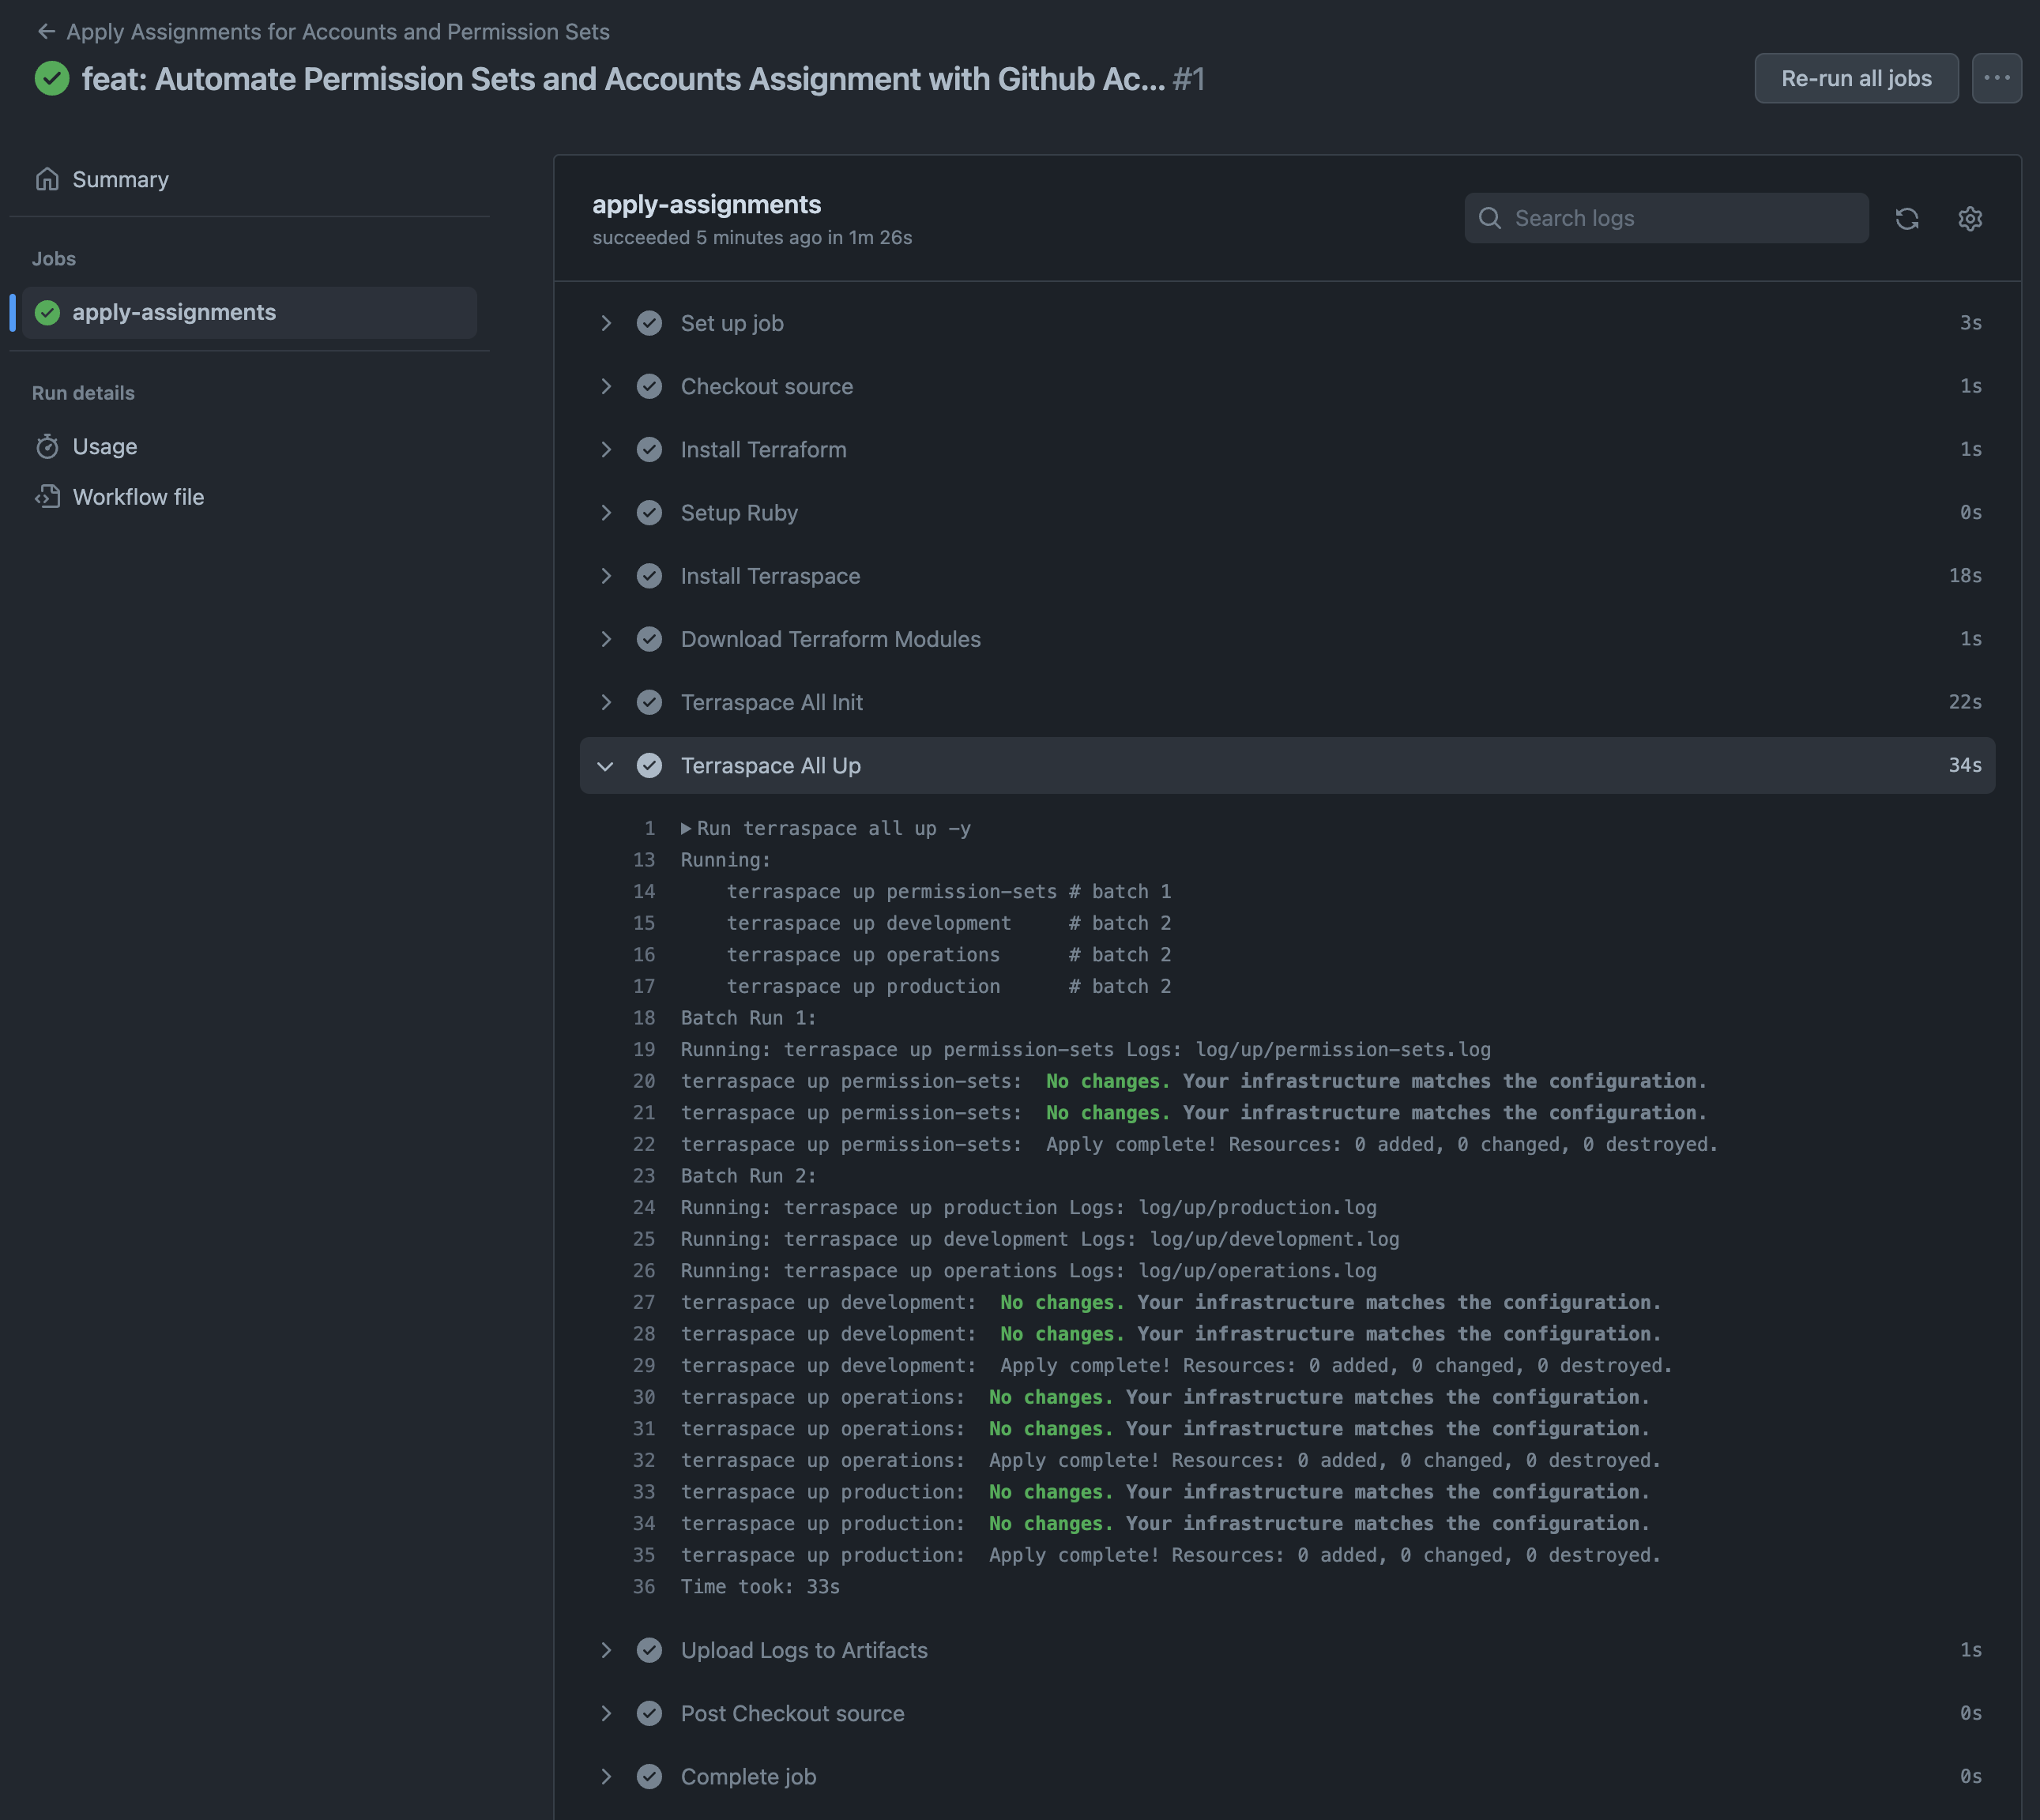This screenshot has height=1820, width=2040.
Task: Click the Terraspace All Up status checkmark
Action: click(649, 765)
